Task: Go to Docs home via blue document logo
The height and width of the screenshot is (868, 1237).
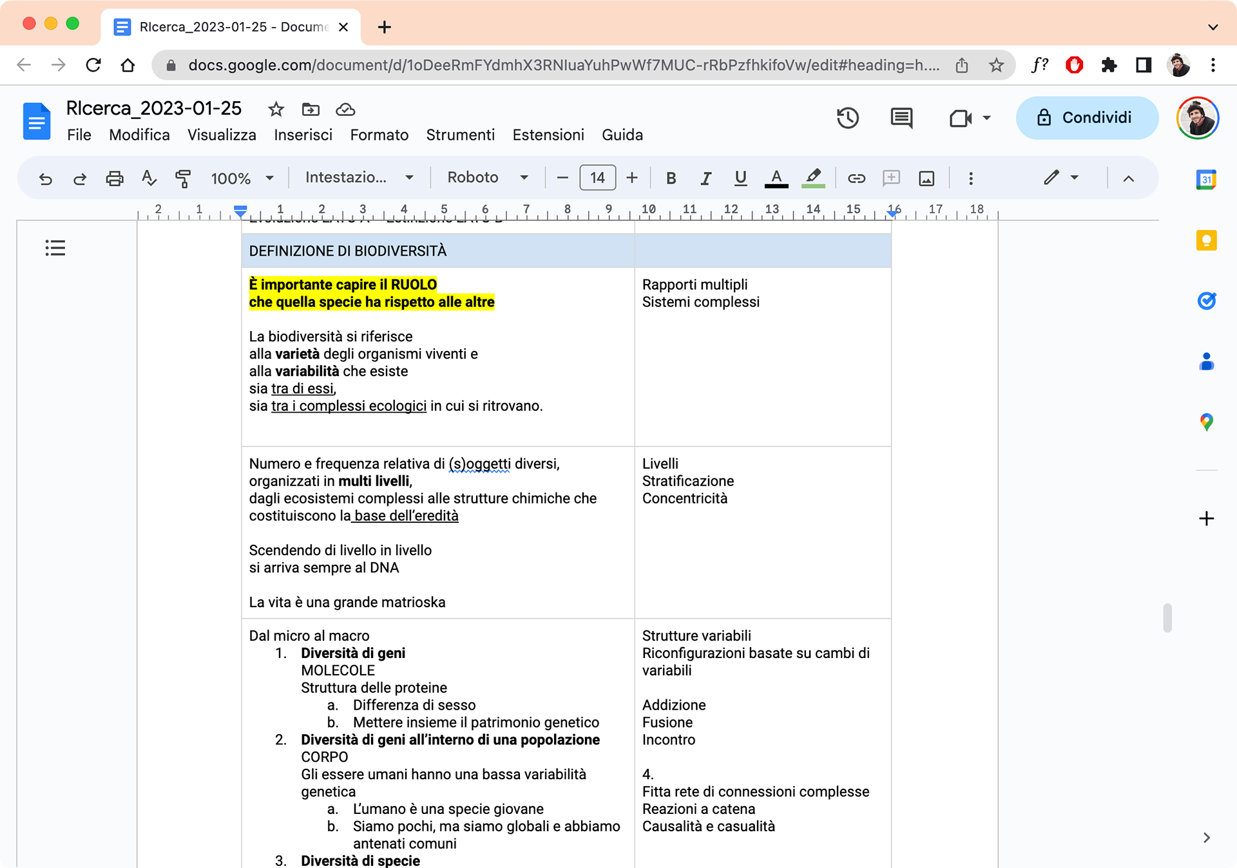Action: tap(37, 120)
